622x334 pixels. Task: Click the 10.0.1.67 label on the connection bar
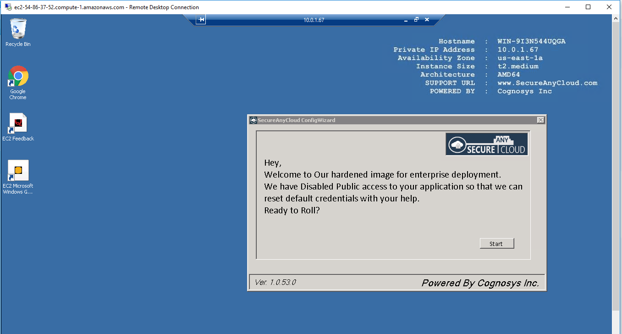point(314,20)
